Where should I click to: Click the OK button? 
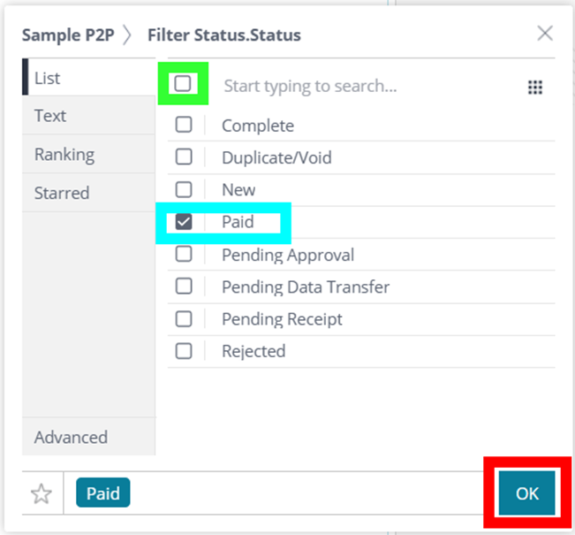527,493
